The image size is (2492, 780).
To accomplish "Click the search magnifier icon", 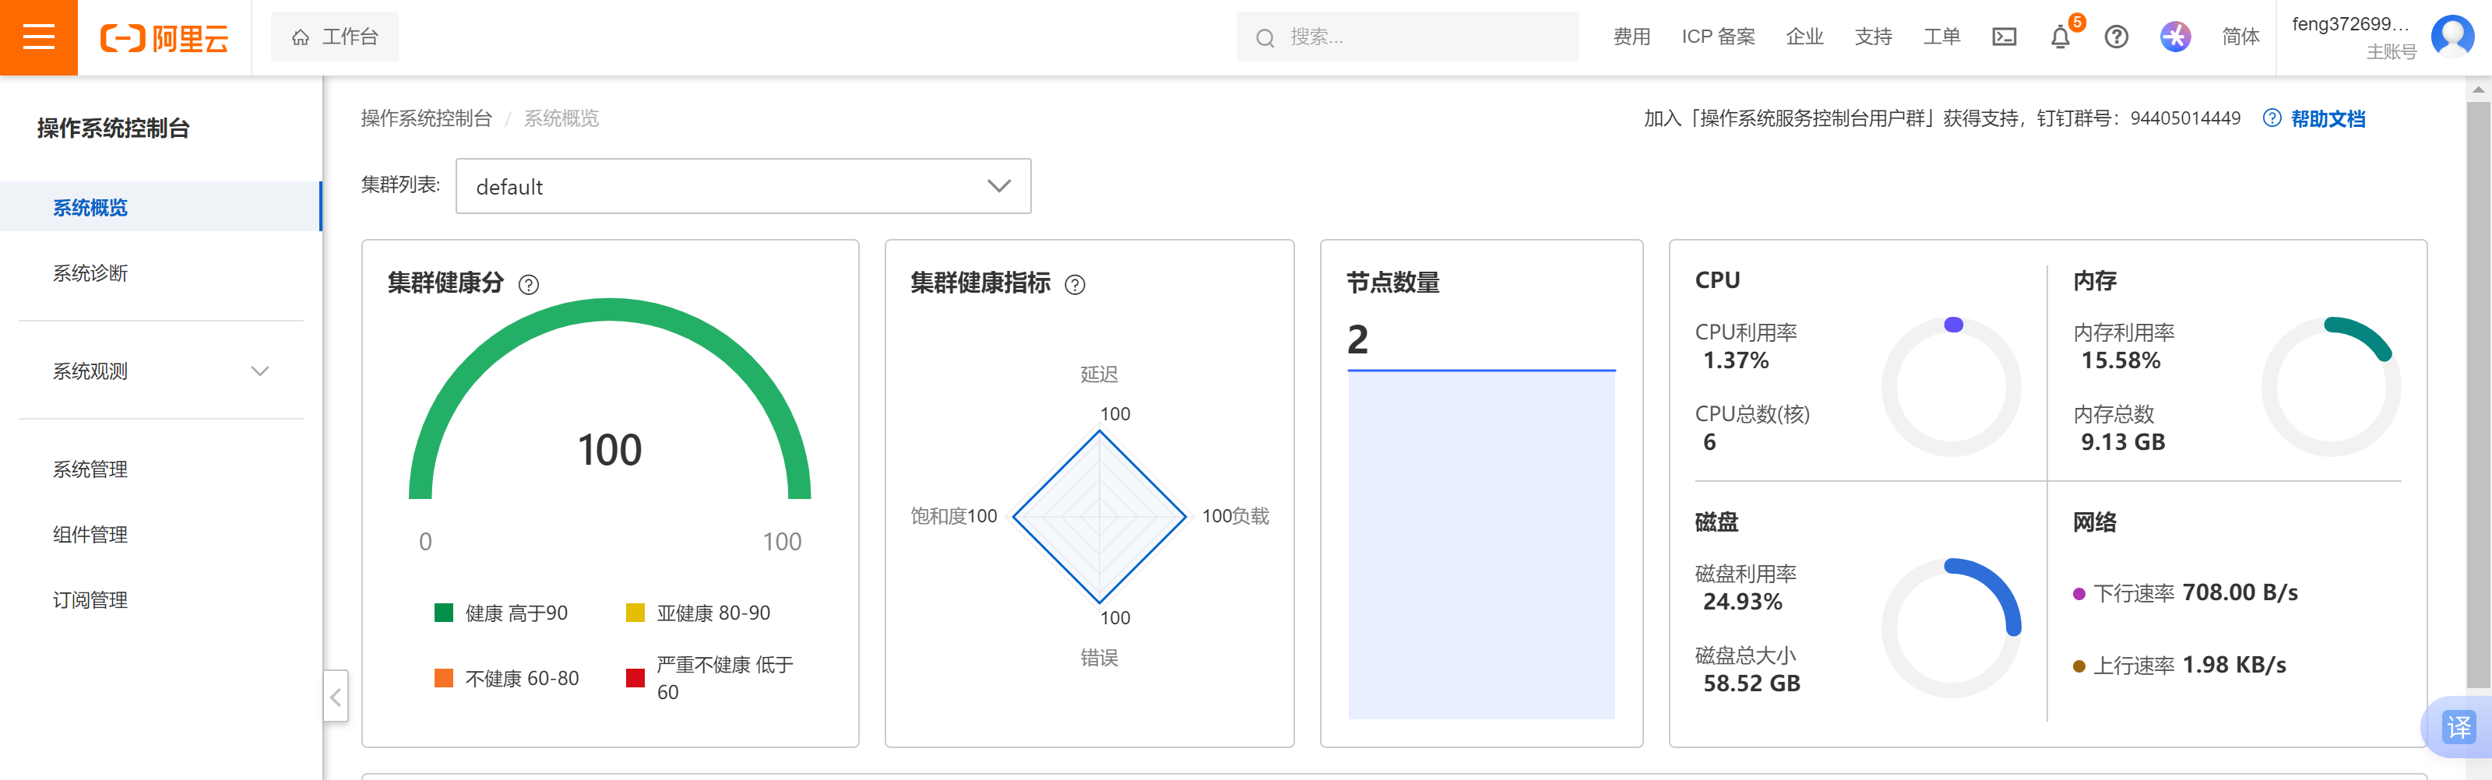I will pos(1265,37).
